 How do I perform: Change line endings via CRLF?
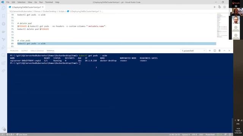[x=201, y=134]
